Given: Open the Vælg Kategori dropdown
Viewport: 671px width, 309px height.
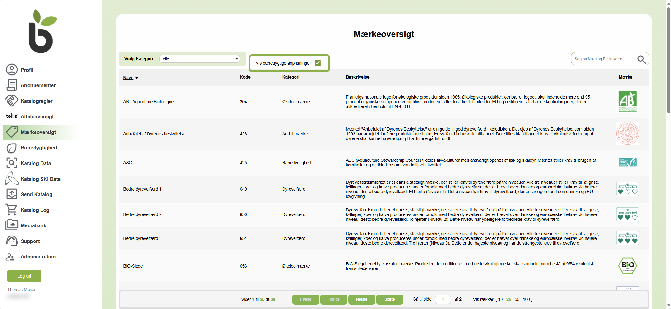Looking at the screenshot, I should coord(199,59).
